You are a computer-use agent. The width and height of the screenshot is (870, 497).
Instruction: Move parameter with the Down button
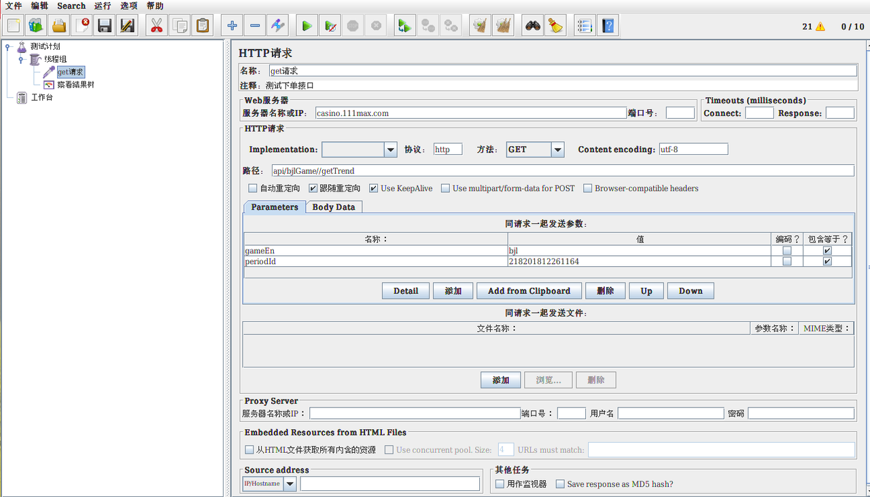[691, 291]
